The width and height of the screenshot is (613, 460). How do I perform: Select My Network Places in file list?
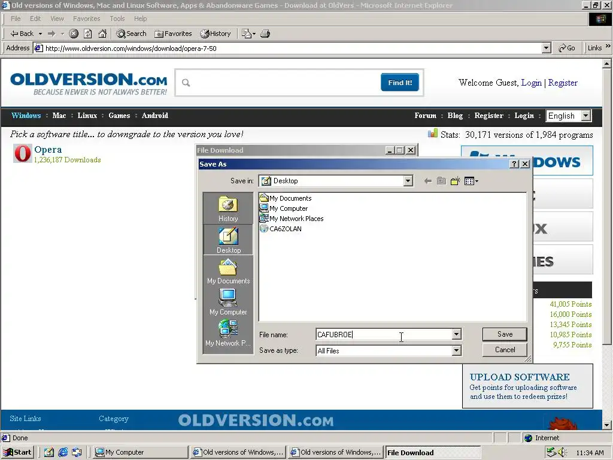pyautogui.click(x=292, y=218)
